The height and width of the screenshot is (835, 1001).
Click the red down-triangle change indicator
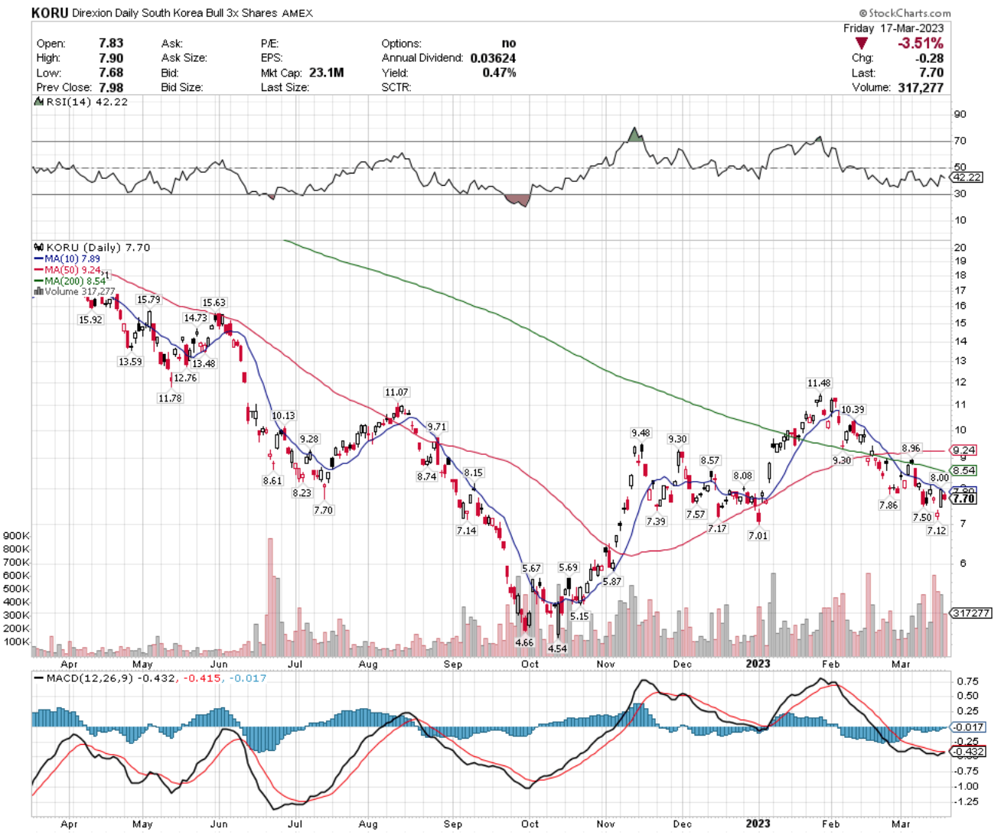(x=863, y=44)
